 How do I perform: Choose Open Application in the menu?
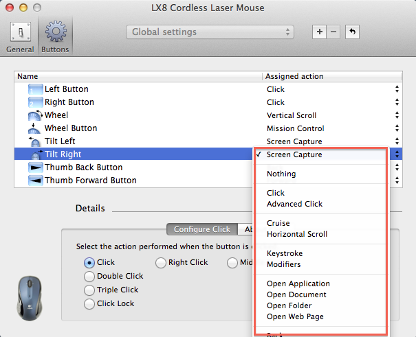pyautogui.click(x=320, y=283)
